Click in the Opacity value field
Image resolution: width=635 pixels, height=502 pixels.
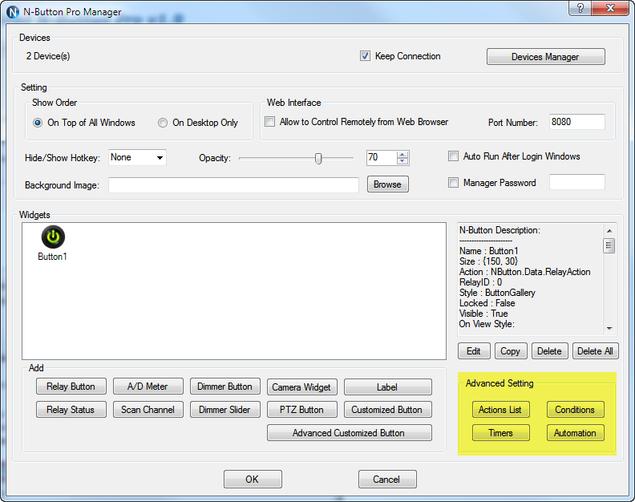click(382, 158)
